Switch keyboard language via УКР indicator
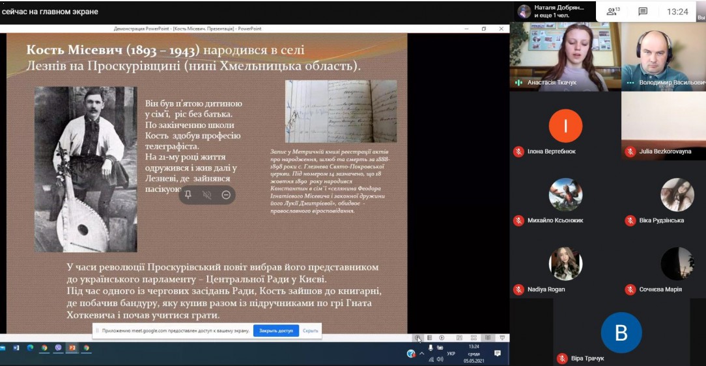 [x=451, y=354]
